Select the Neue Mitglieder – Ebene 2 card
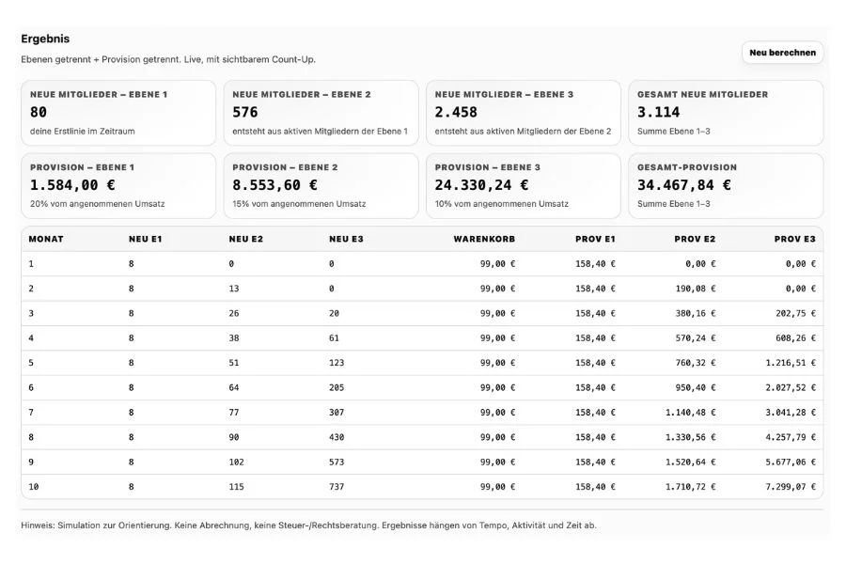Screen dimensions: 846x564 point(321,113)
